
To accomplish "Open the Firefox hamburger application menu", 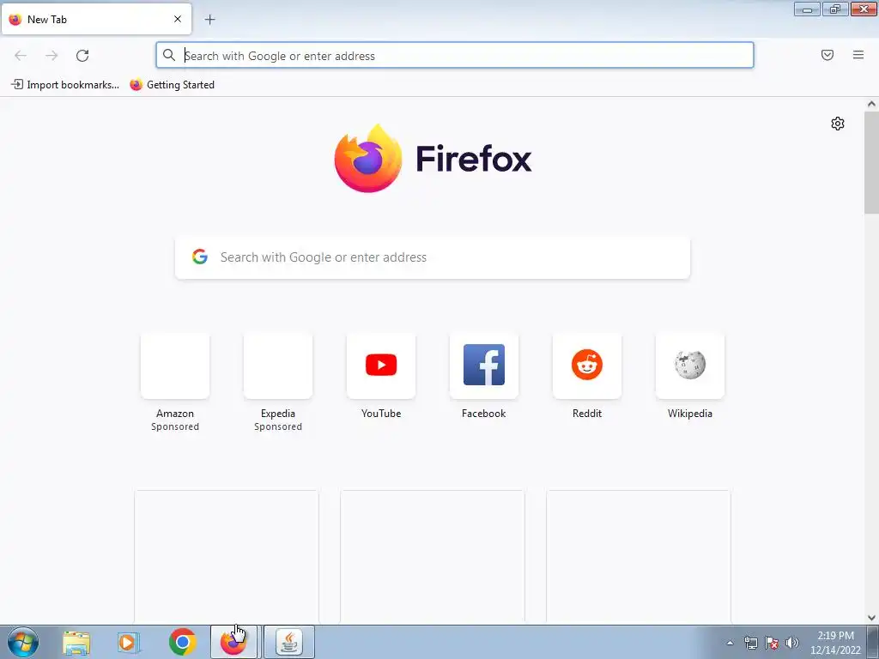I will coord(858,55).
